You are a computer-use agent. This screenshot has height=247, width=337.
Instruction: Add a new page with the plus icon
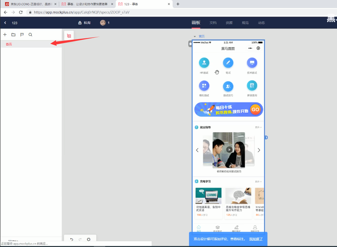[x=5, y=34]
